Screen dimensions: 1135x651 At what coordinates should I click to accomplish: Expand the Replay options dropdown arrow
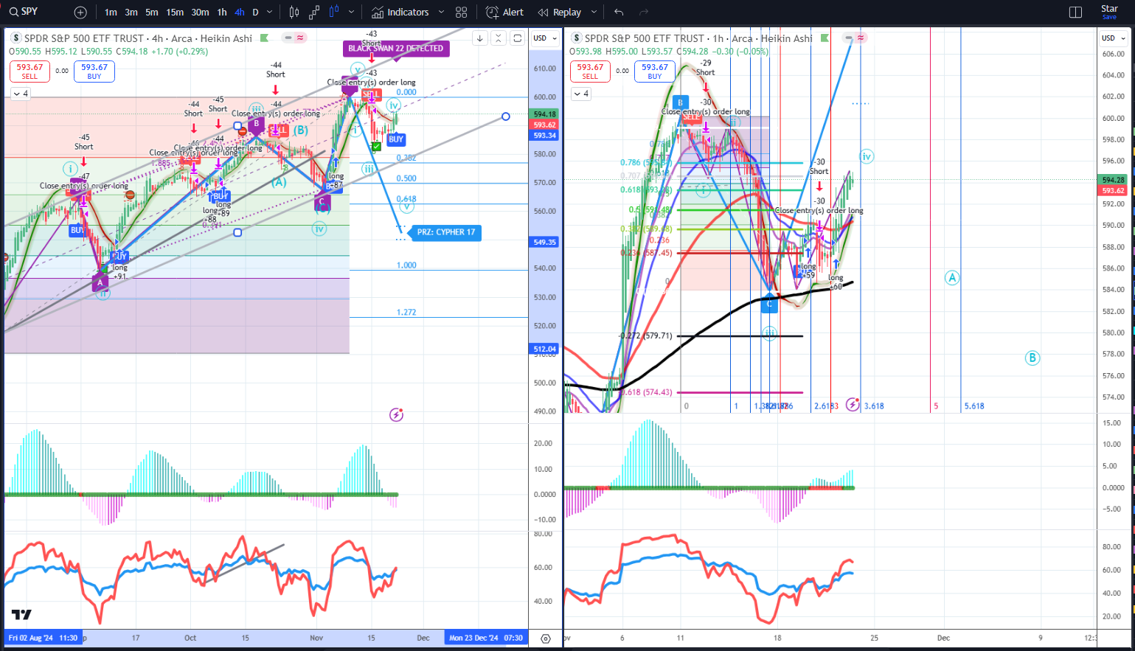[594, 13]
